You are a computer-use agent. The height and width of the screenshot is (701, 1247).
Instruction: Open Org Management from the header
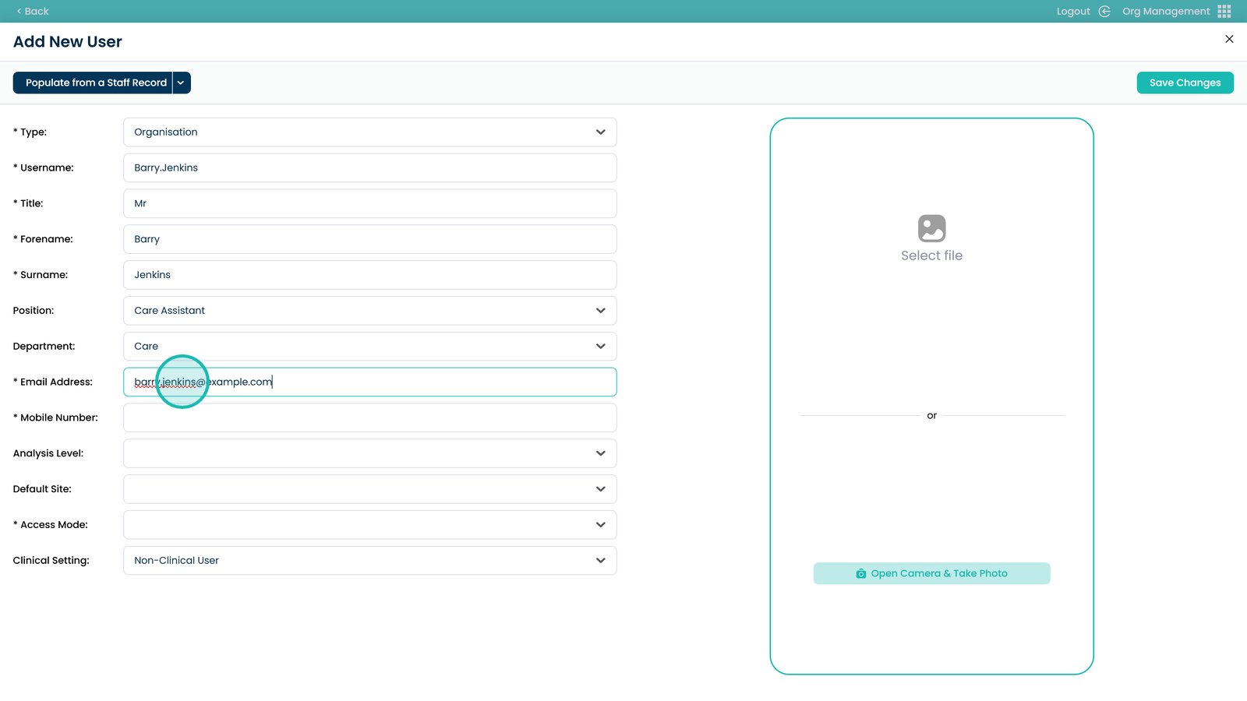(1166, 11)
